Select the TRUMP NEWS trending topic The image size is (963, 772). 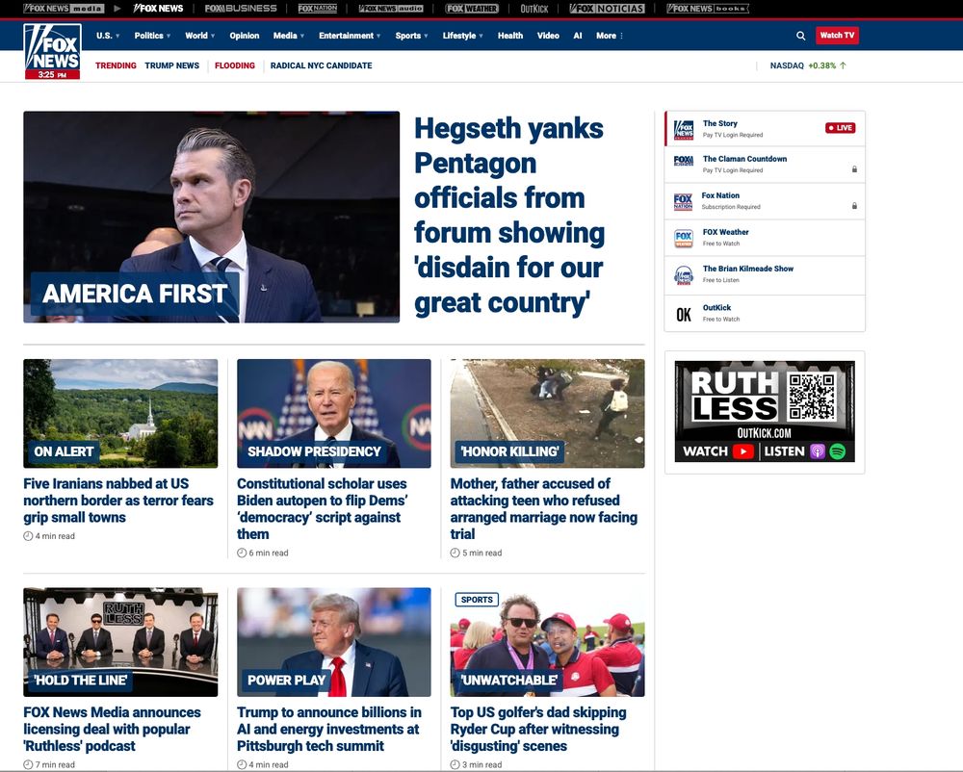pyautogui.click(x=172, y=65)
